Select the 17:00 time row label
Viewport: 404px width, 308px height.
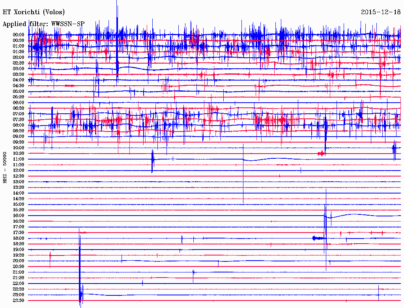click(19, 227)
